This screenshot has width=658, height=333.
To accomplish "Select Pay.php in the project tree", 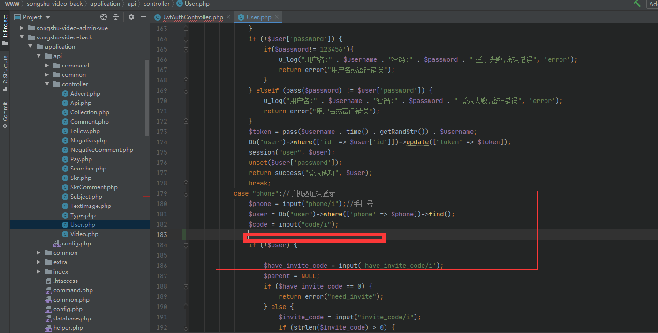I will pos(81,159).
